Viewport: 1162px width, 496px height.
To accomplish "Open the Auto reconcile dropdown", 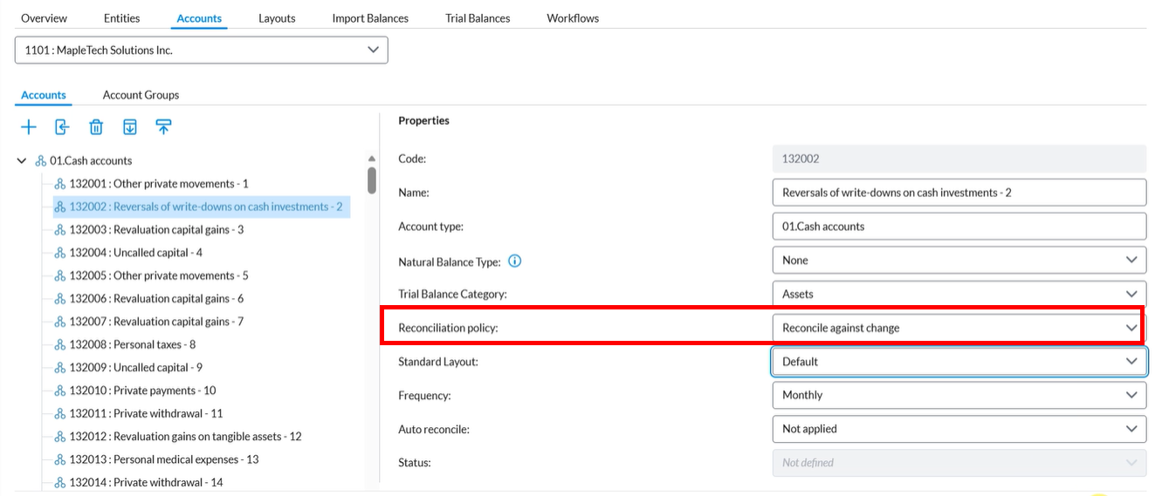I will tap(958, 429).
